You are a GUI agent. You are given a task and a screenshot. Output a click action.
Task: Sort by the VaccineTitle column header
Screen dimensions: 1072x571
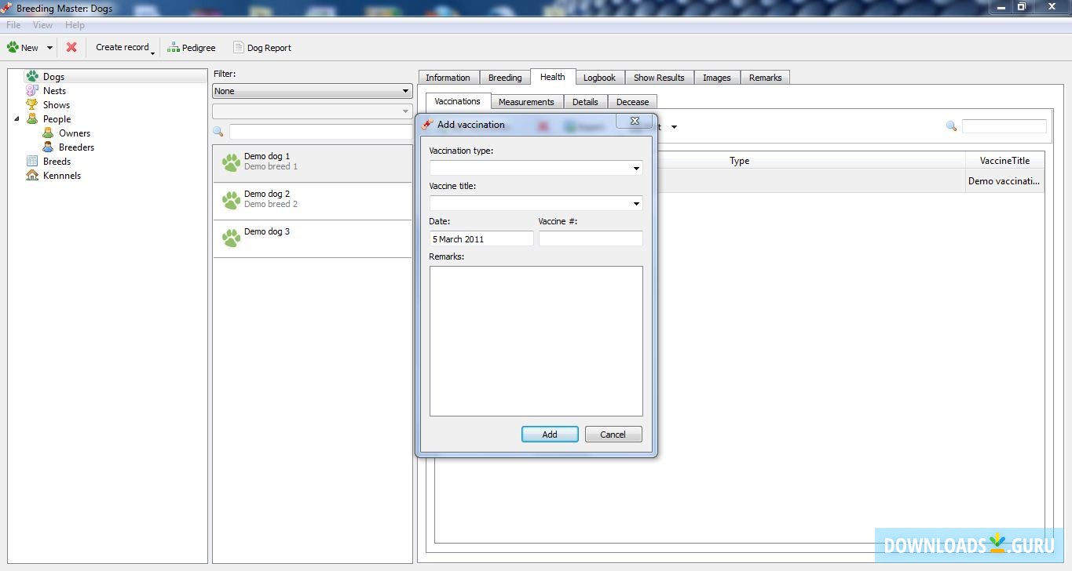click(1004, 161)
